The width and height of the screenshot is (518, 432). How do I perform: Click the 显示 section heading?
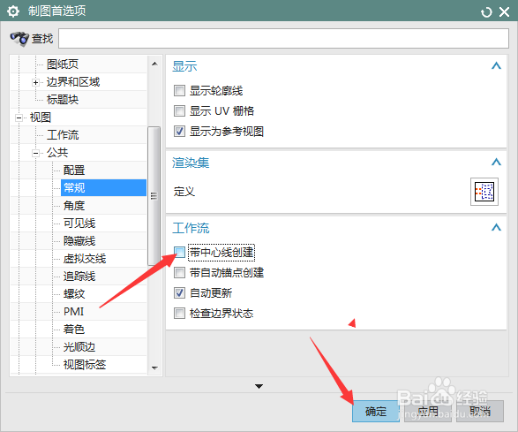pos(184,66)
